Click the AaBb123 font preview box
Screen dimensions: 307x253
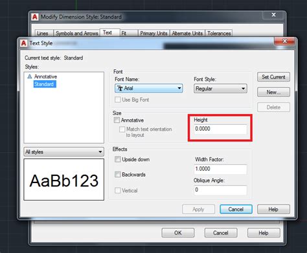pyautogui.click(x=64, y=180)
